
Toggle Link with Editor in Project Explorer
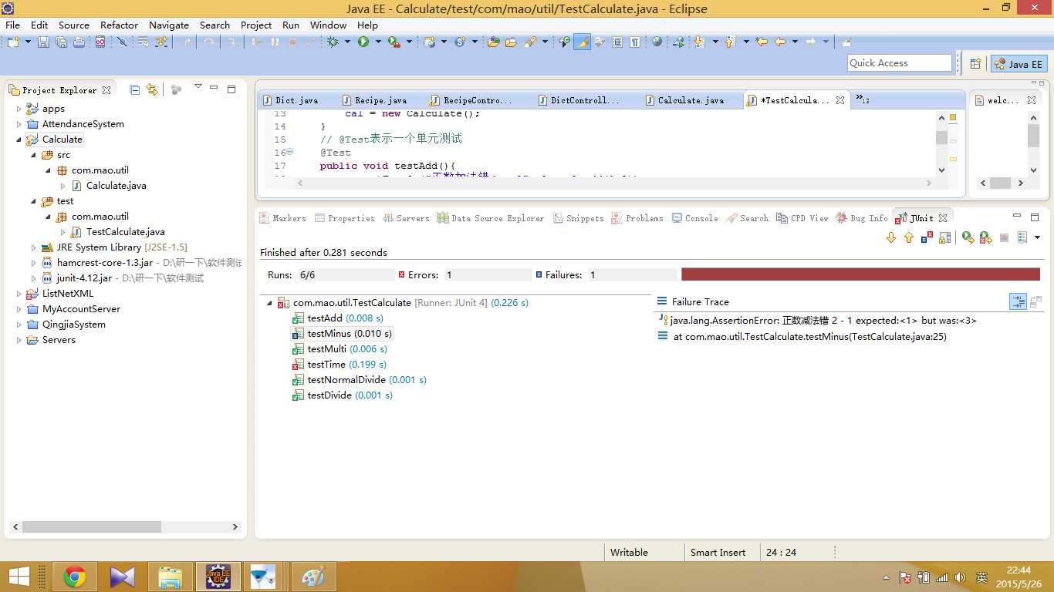point(152,89)
